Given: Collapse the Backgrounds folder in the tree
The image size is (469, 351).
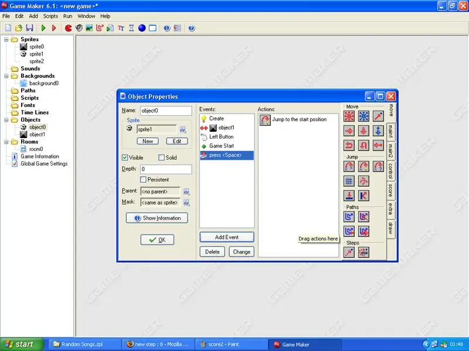Looking at the screenshot, I should (6, 76).
